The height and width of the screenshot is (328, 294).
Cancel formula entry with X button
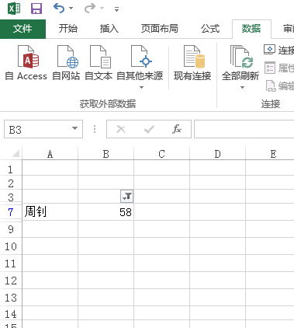click(121, 129)
